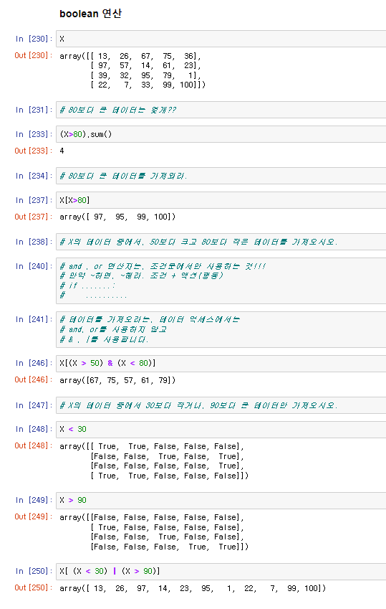Click the code cell In [230] containing X
Viewport: 386px width, 609px height.
pos(221,39)
